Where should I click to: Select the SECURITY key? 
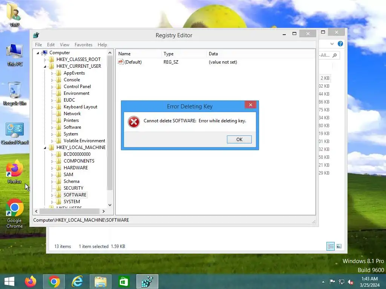74,188
